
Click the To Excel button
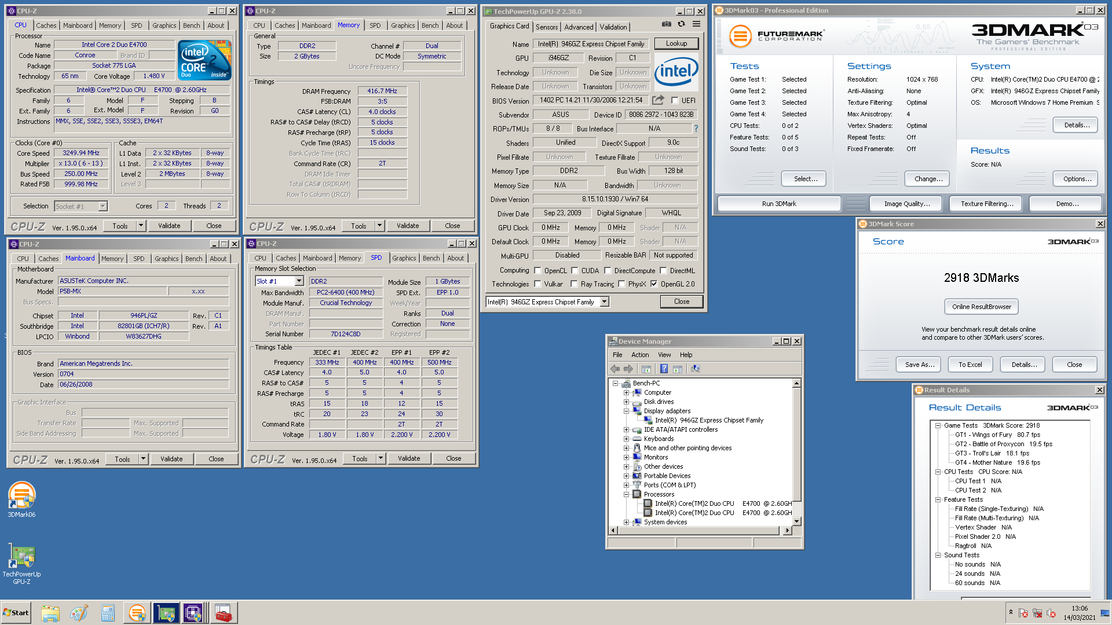pyautogui.click(x=970, y=365)
